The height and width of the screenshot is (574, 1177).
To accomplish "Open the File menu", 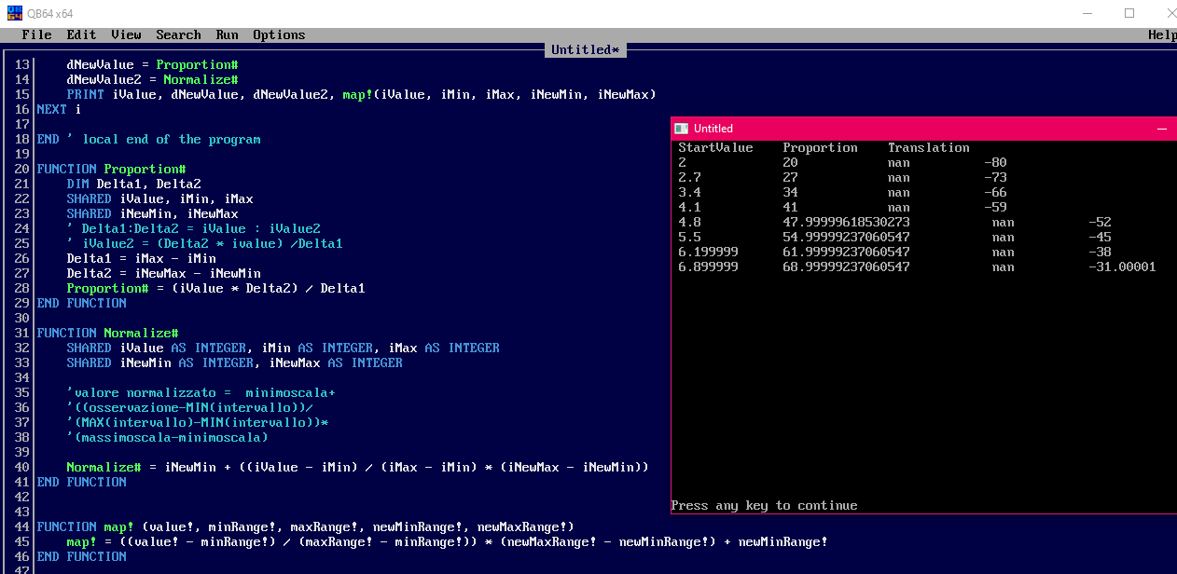I will [36, 34].
